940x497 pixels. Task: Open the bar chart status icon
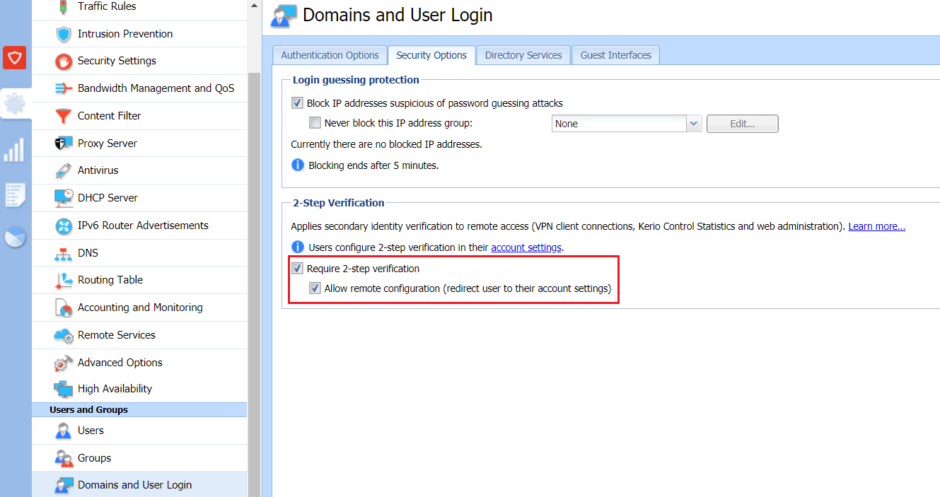point(15,150)
